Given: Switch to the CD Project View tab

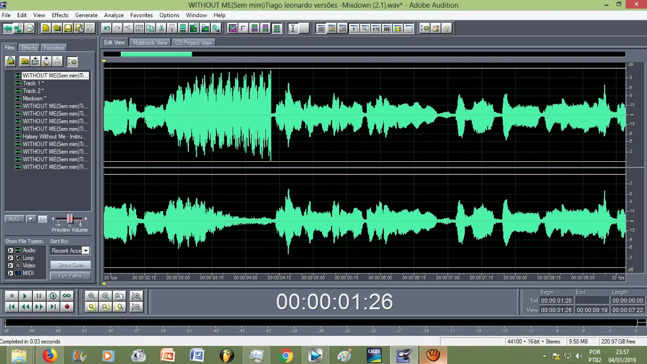Looking at the screenshot, I should coord(194,43).
